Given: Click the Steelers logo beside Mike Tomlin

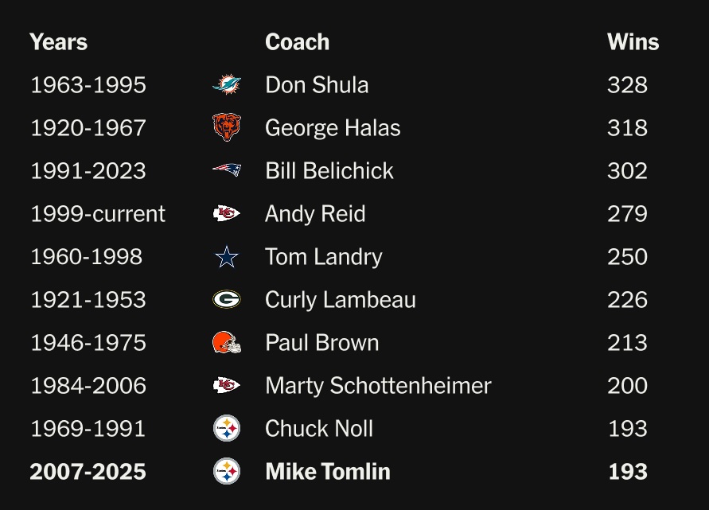Looking at the screenshot, I should point(227,471).
